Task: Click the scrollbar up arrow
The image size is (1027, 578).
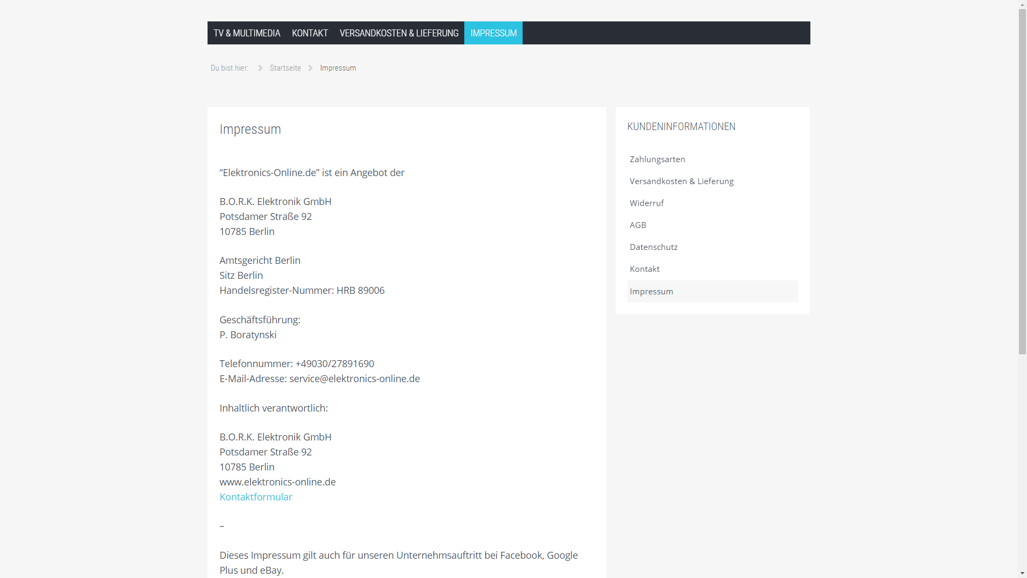Action: click(x=1022, y=5)
